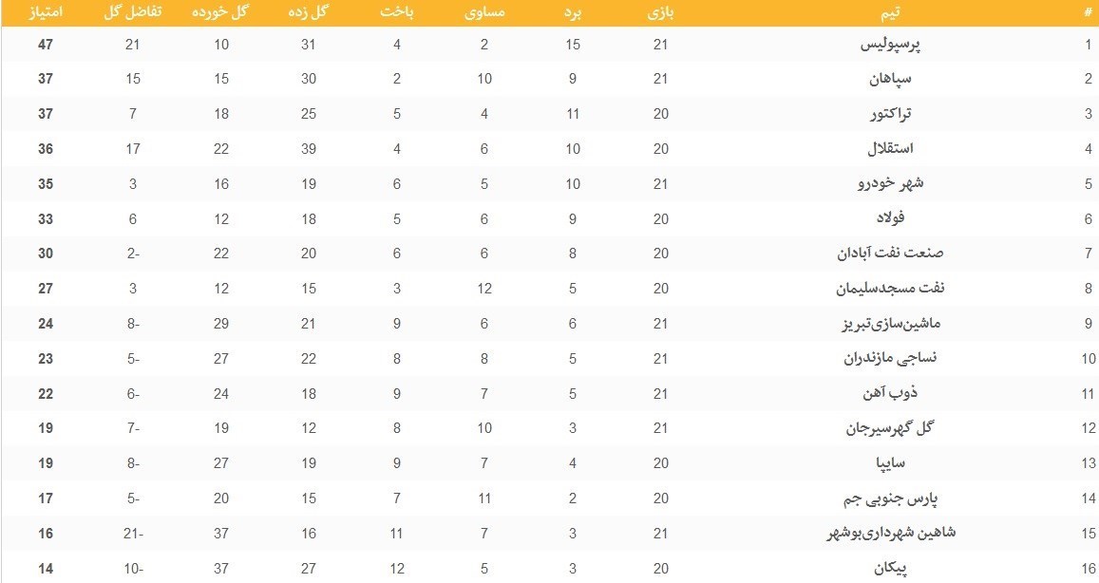1099x583 pixels.
Task: Select the گل زده column header
Action: pos(309,12)
